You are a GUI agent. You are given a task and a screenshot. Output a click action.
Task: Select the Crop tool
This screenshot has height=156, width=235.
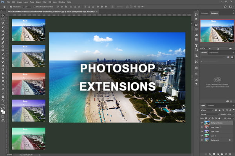pyautogui.click(x=3, y=31)
